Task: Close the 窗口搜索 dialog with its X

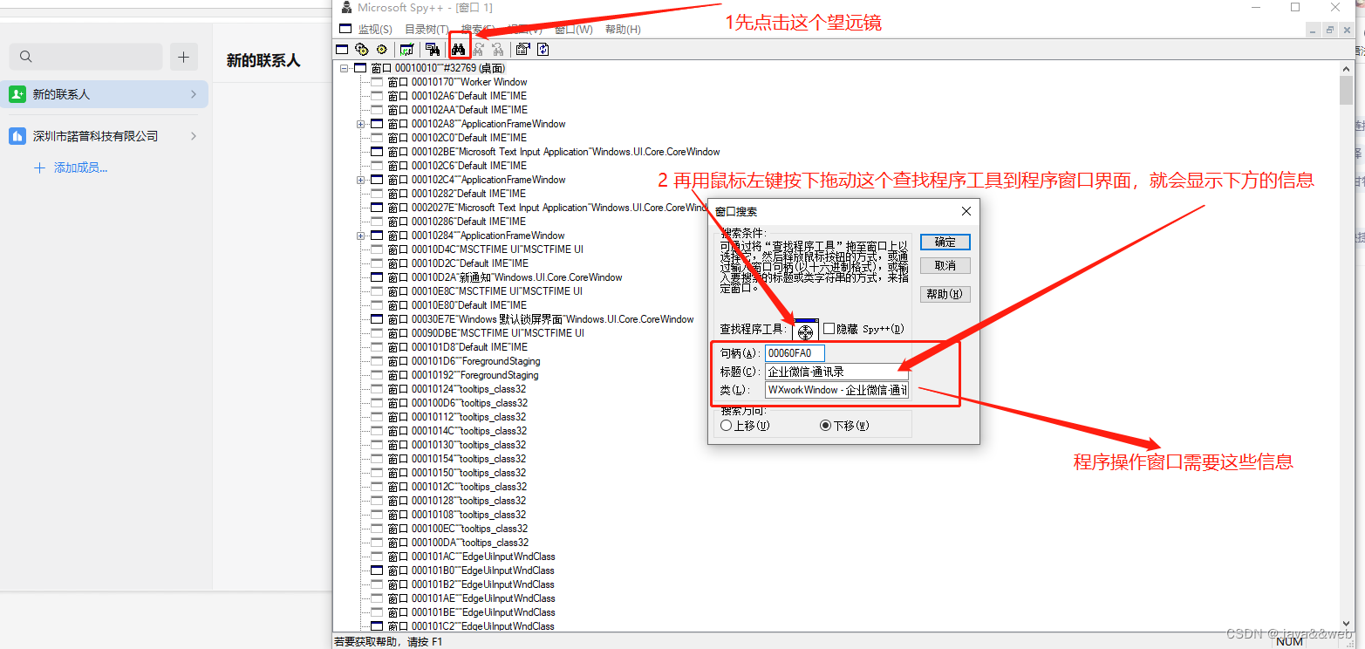Action: (x=966, y=211)
